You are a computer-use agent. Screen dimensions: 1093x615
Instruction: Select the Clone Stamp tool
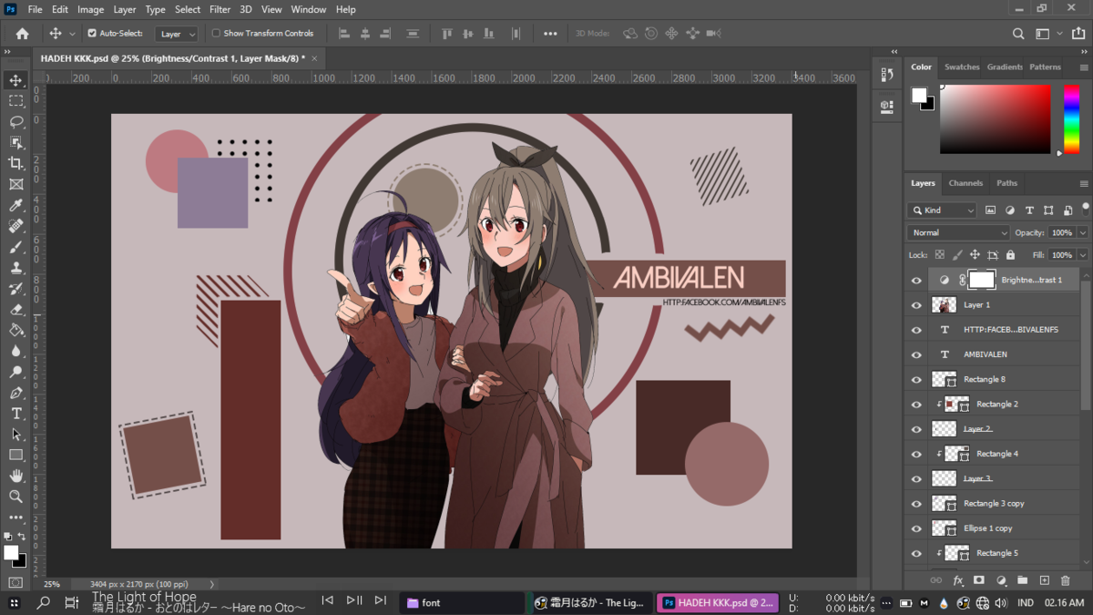click(15, 268)
